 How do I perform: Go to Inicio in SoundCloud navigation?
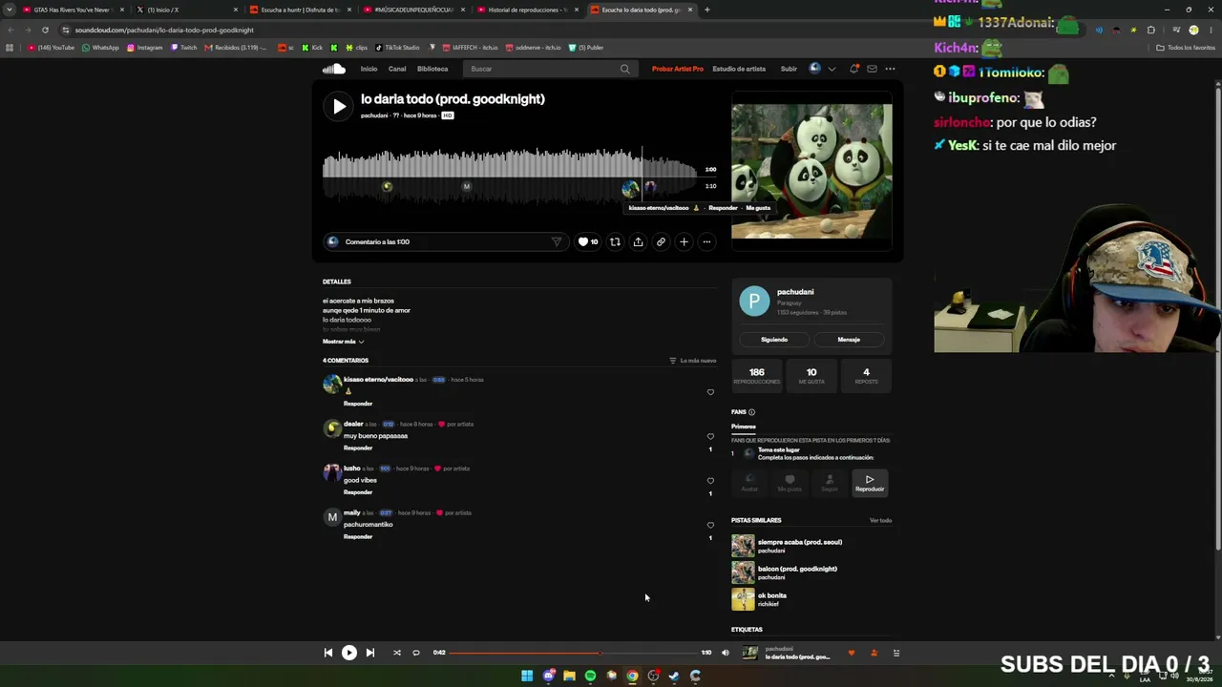pos(369,69)
